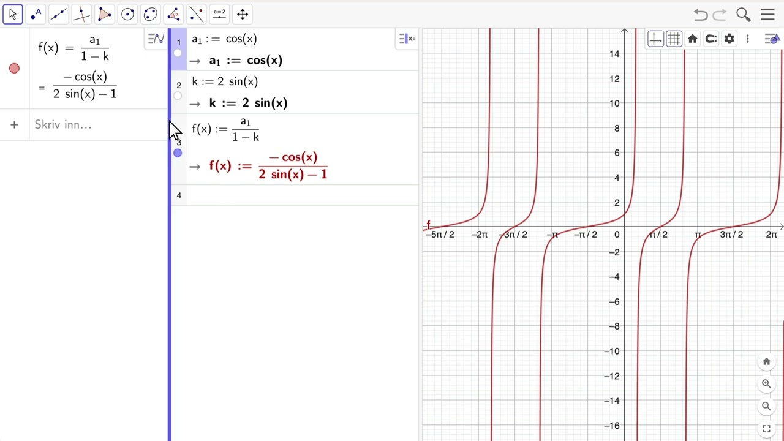Click the x-axis label '−5π / 2'

point(440,235)
